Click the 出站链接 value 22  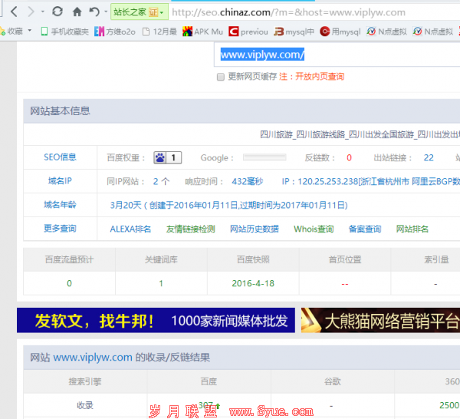pyautogui.click(x=429, y=157)
